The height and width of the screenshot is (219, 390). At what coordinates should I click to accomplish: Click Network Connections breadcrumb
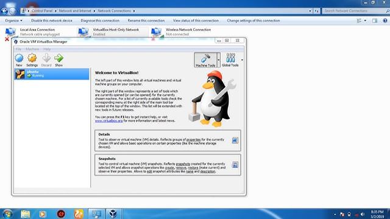[114, 11]
